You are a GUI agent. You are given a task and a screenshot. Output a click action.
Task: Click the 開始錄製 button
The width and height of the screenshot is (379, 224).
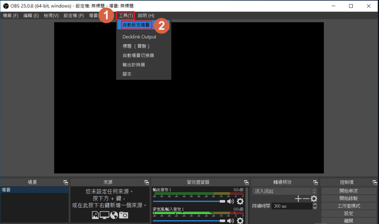(x=349, y=198)
